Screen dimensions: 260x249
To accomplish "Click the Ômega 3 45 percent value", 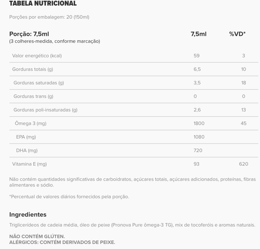I will click(x=243, y=123).
